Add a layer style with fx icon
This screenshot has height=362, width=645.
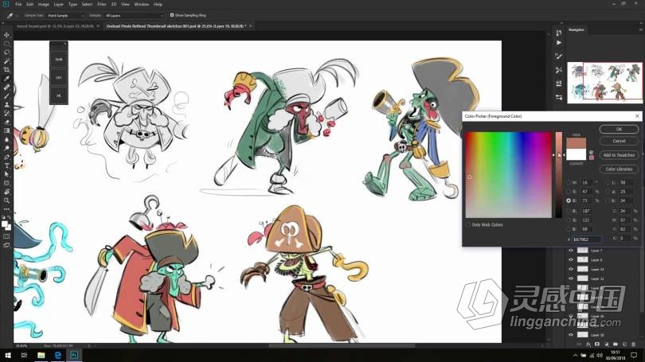pyautogui.click(x=588, y=344)
